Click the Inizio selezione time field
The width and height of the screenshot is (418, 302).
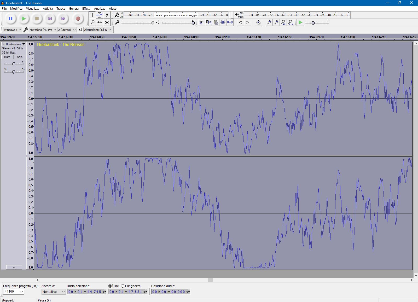pyautogui.click(x=87, y=292)
